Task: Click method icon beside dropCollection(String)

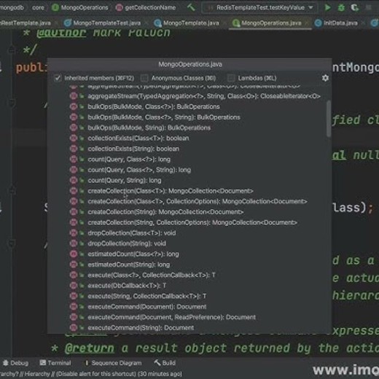Action: (x=74, y=243)
